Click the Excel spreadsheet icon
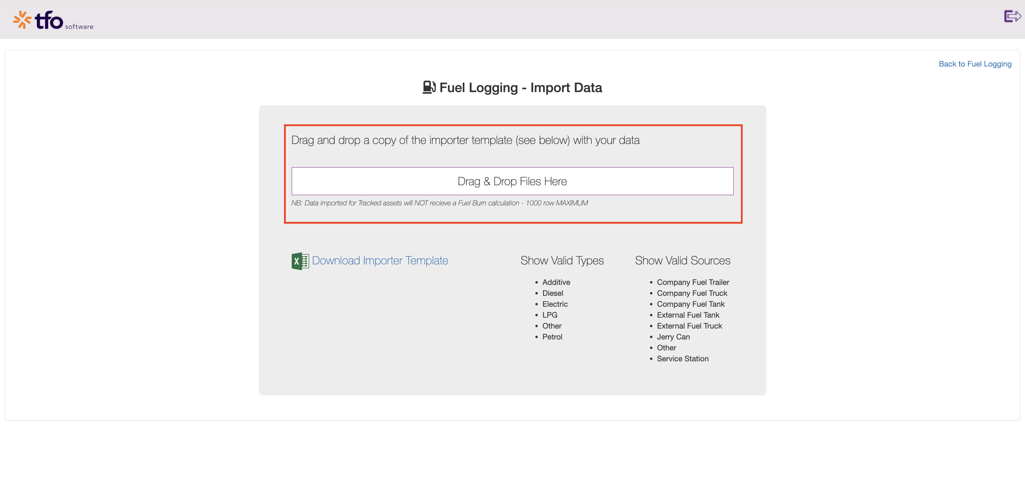Screen dimensions: 1025x479 click(300, 261)
